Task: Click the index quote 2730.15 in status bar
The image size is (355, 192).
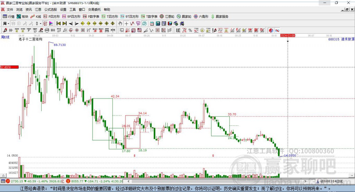Action: pos(17,181)
